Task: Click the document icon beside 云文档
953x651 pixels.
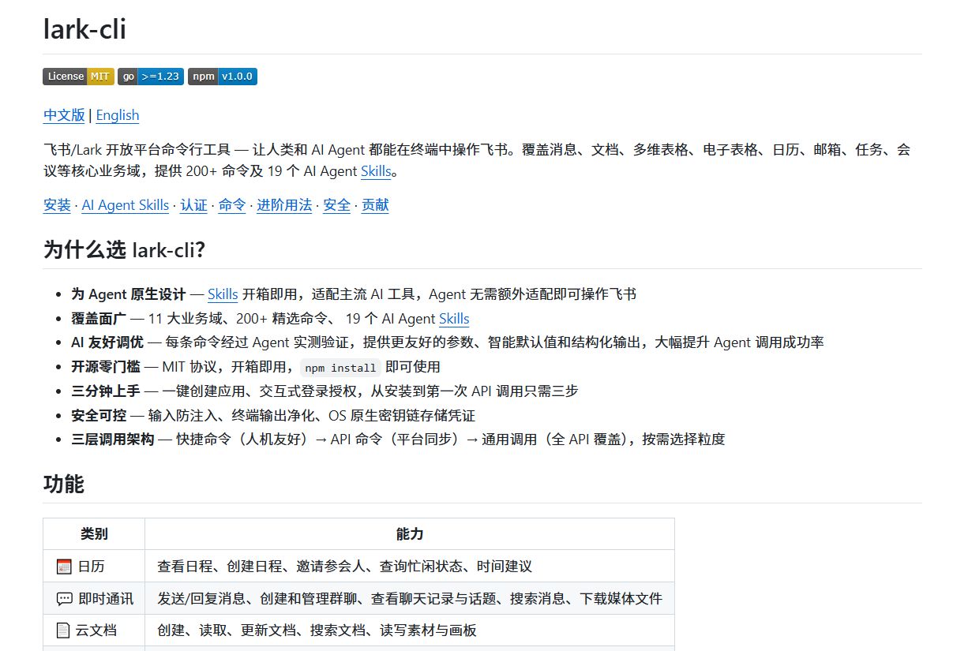Action: click(x=63, y=630)
